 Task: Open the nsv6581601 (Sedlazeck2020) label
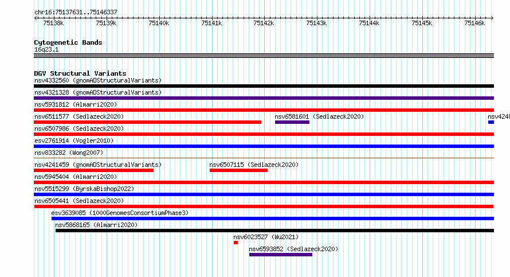point(319,116)
